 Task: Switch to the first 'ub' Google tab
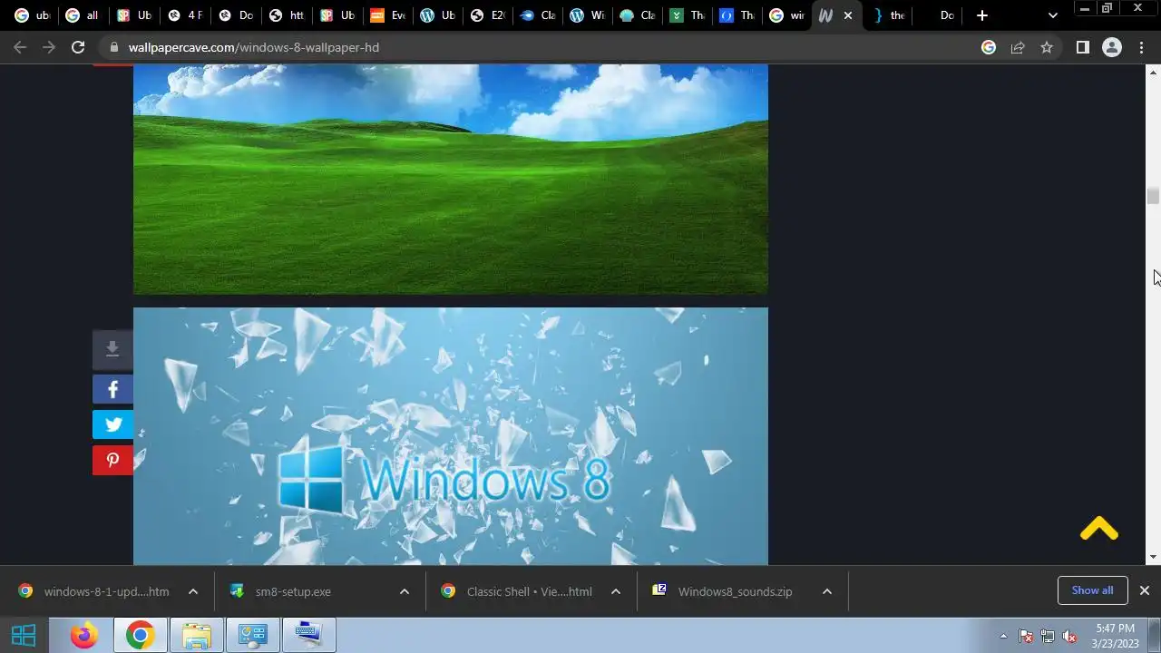[32, 15]
